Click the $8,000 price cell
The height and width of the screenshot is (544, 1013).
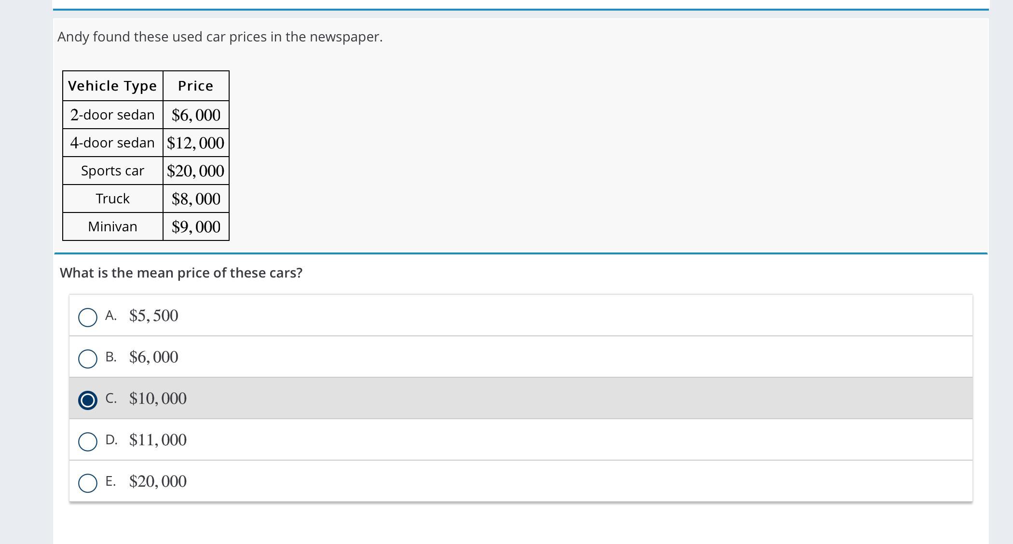[x=196, y=199]
